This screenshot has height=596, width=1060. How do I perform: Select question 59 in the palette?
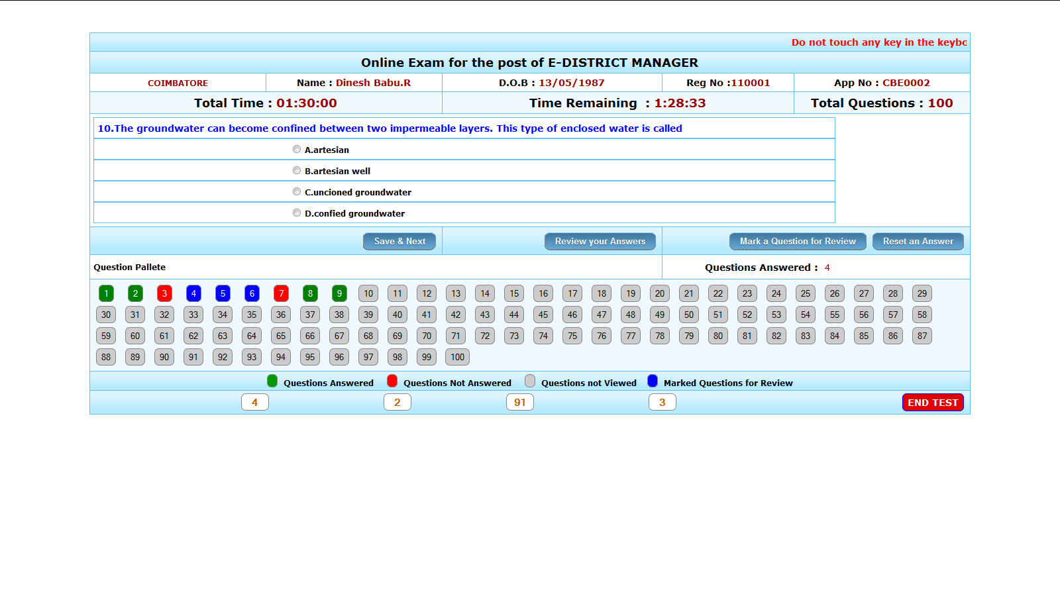106,336
